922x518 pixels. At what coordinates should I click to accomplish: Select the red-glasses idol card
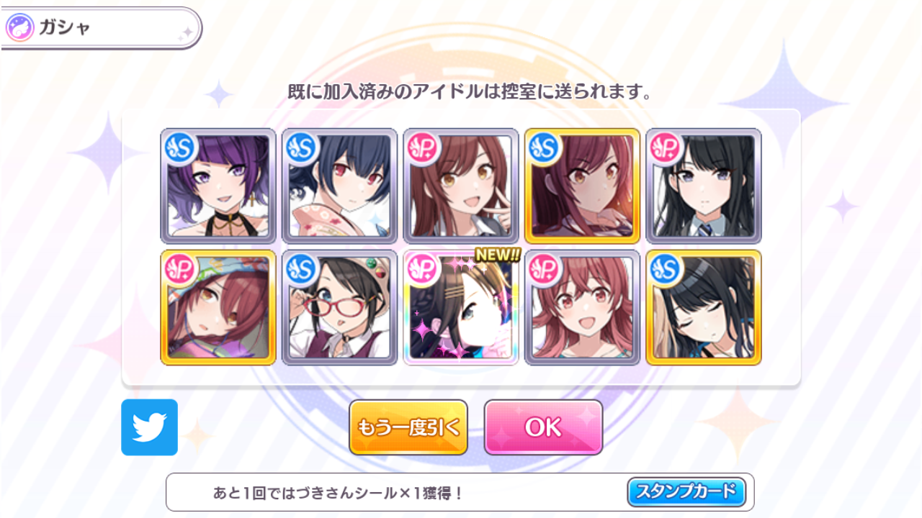[339, 308]
